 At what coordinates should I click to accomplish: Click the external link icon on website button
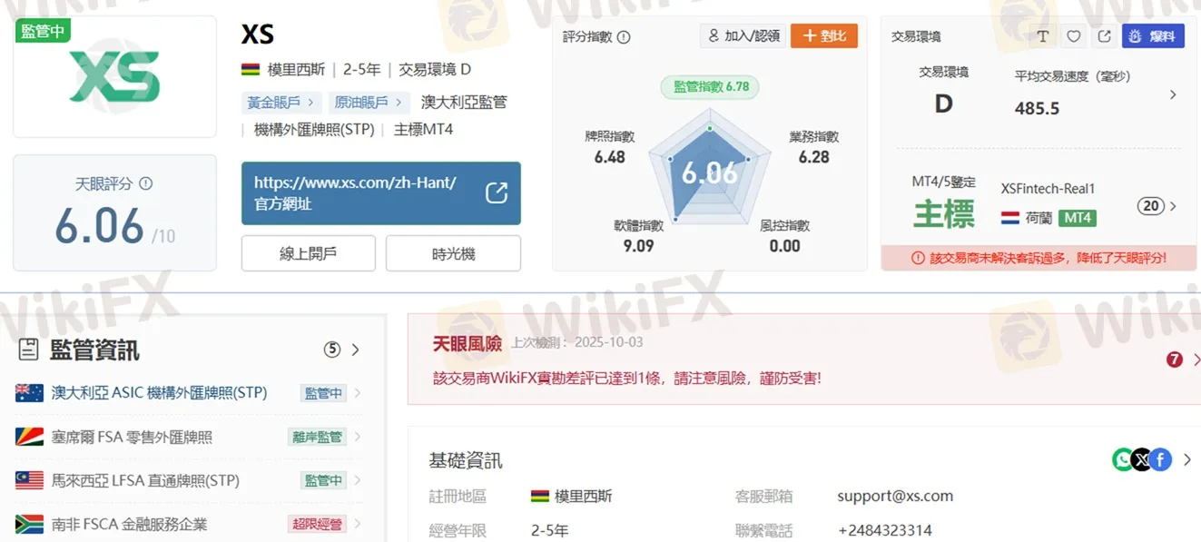tap(497, 193)
